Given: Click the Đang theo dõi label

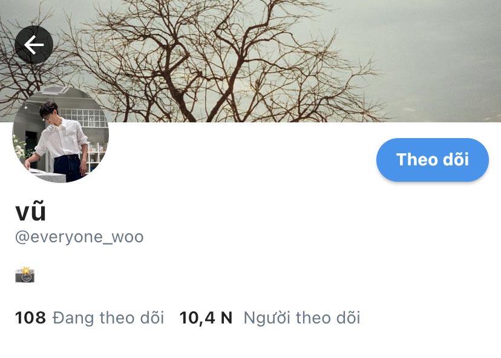Looking at the screenshot, I should pos(108,318).
